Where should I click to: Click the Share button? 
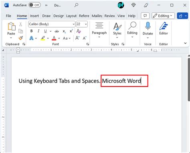(x=180, y=16)
